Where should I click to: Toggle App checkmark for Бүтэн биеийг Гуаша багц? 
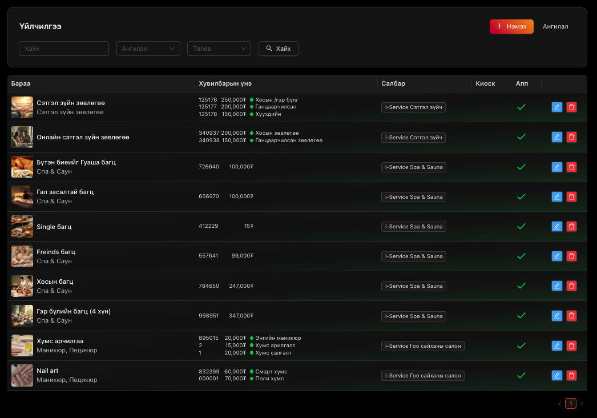click(x=521, y=167)
